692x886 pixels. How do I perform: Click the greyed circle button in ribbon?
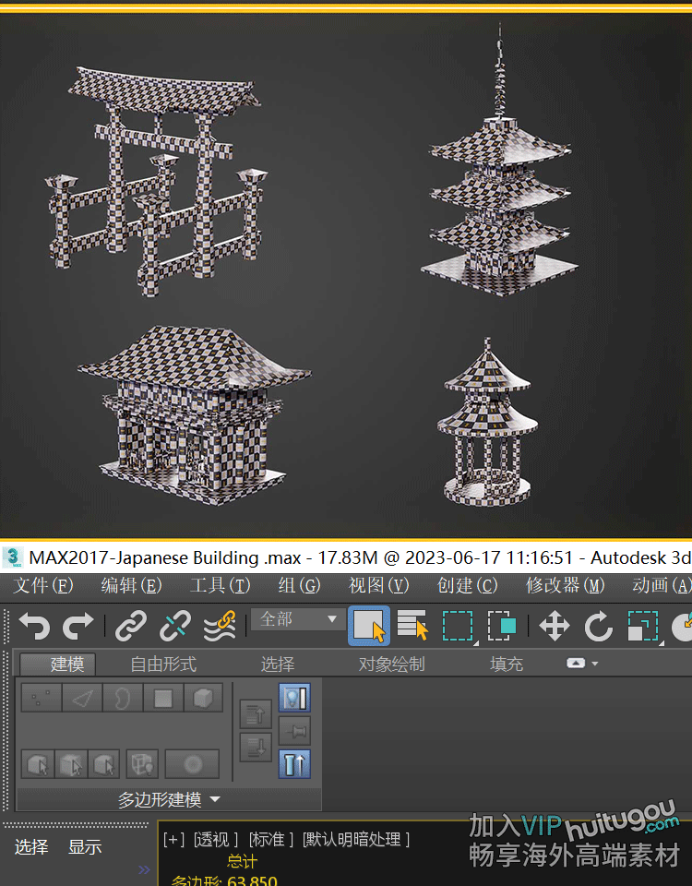192,764
